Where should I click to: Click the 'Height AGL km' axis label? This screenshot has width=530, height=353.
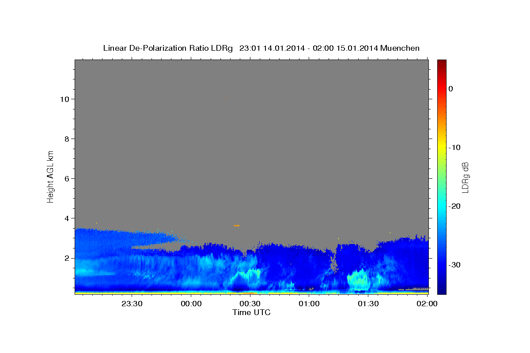coord(50,176)
